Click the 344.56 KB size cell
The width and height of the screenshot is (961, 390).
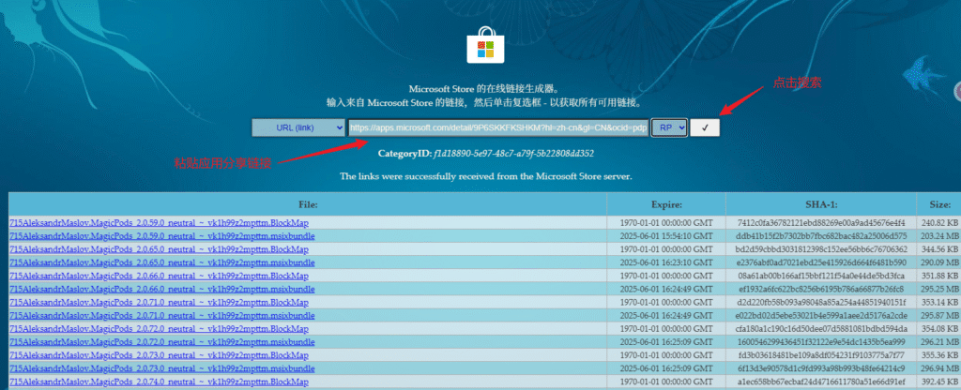pos(940,249)
